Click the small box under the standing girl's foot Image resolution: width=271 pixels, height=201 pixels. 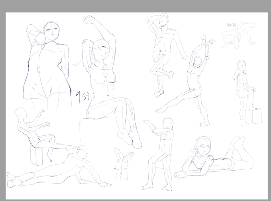pos(256,116)
